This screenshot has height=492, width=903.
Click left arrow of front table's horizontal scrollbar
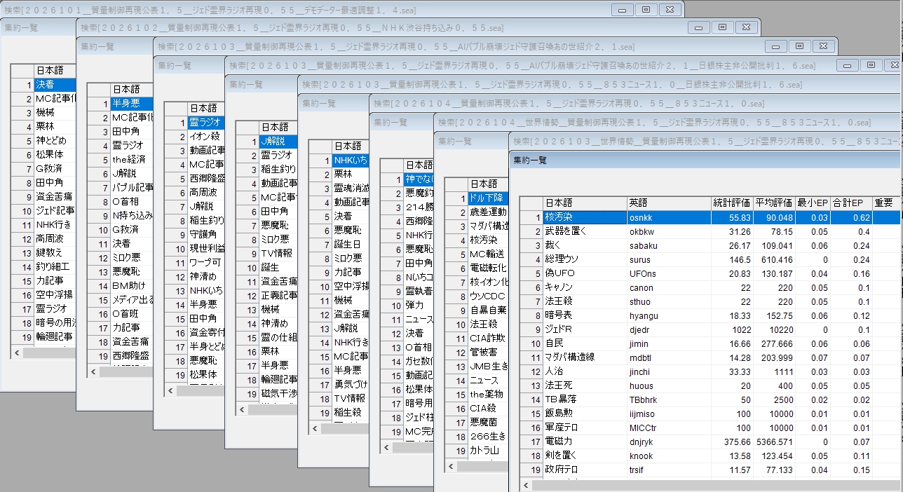coord(525,486)
